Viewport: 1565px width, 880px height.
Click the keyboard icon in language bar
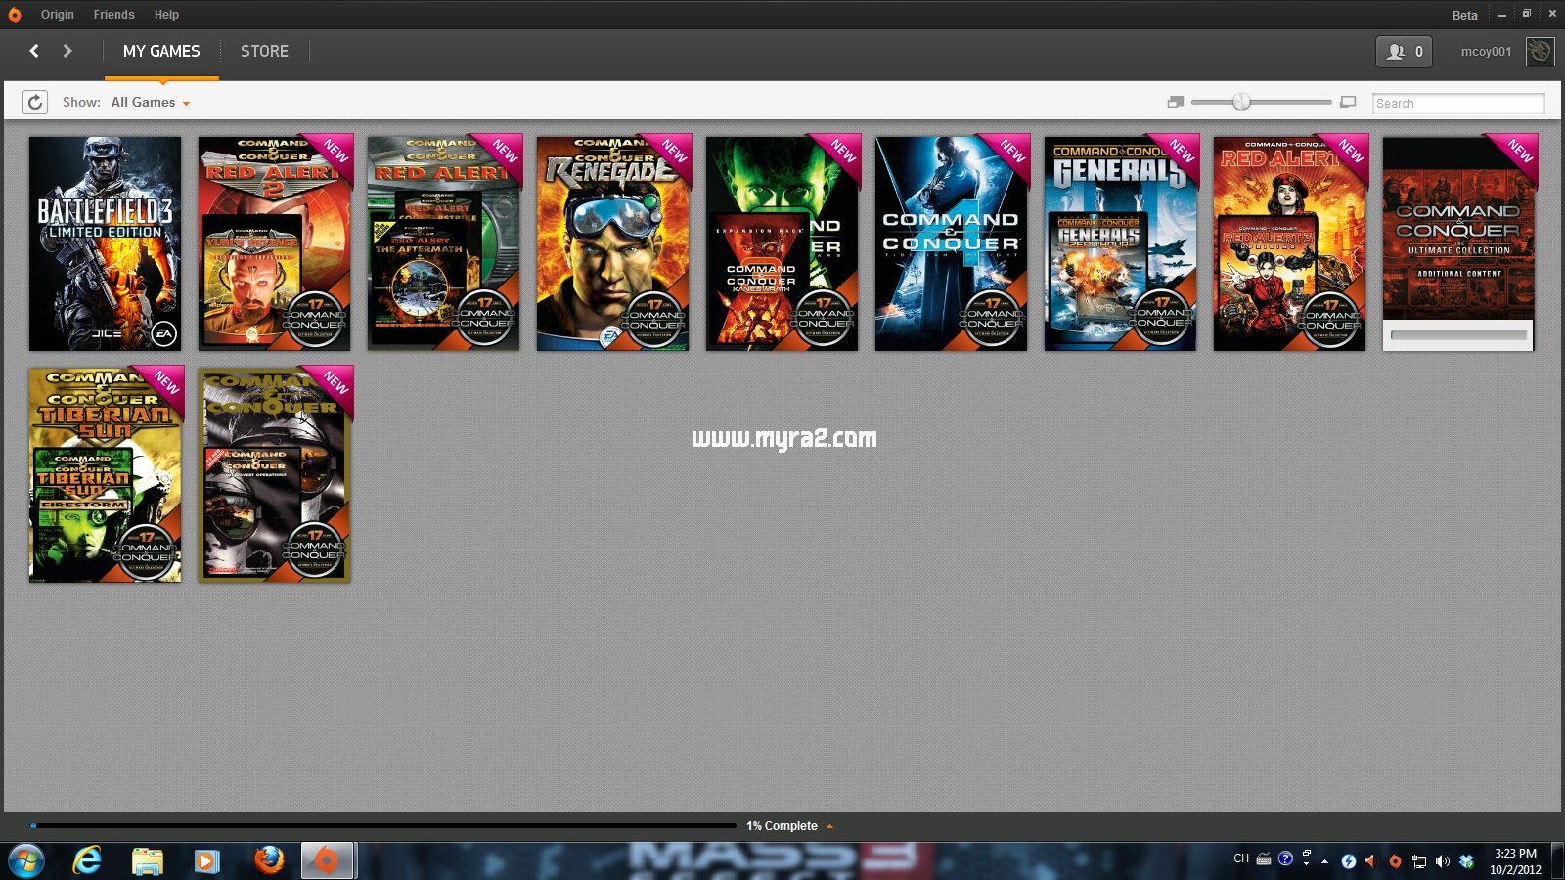[1264, 859]
